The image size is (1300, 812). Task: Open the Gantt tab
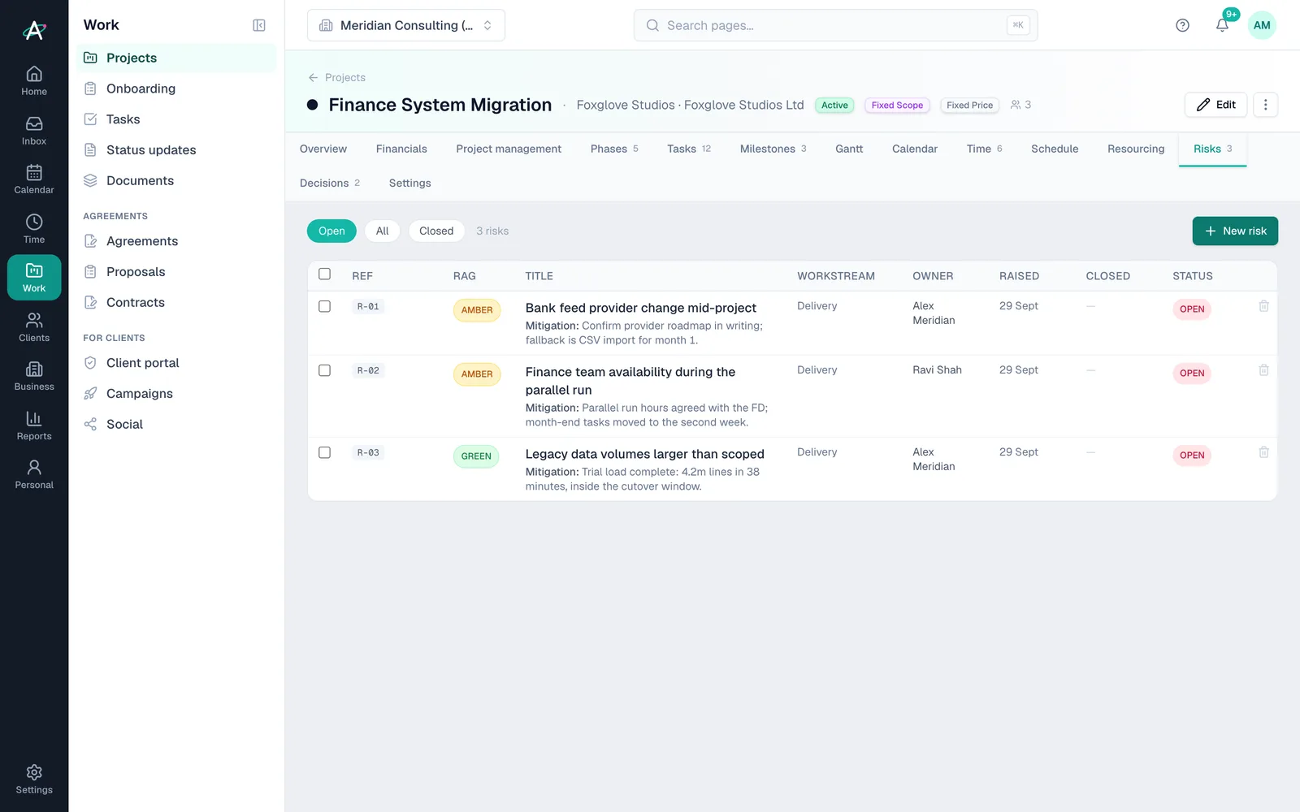(849, 149)
